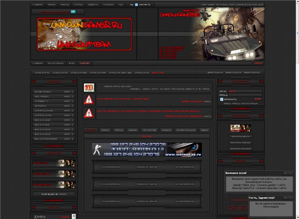
Task: Click РЕГИСТРАЦИЯ in the second navigation bar
Action: pyautogui.click(x=56, y=63)
